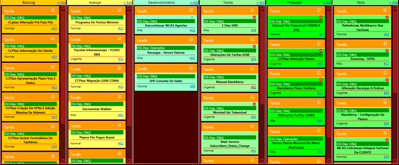This screenshot has width=399, height=165.
Task: Collapse the Programa De Pontos Movicel card
Action: (120, 10)
